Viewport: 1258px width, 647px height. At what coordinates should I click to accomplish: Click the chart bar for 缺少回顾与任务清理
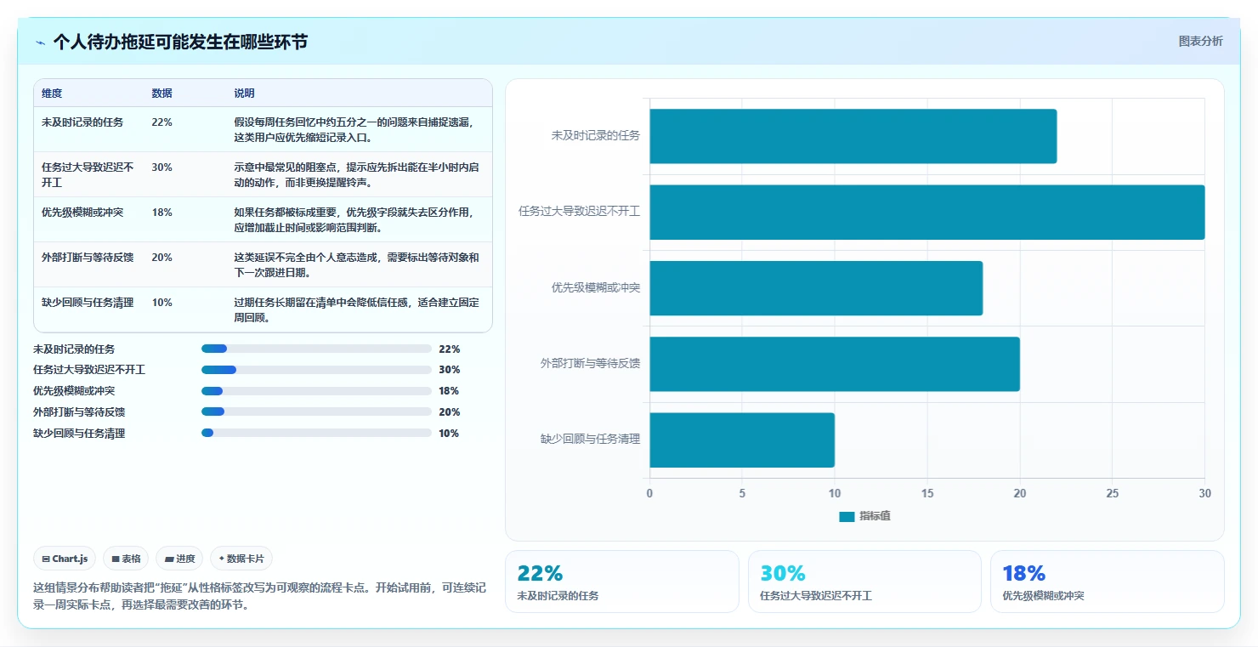(742, 440)
